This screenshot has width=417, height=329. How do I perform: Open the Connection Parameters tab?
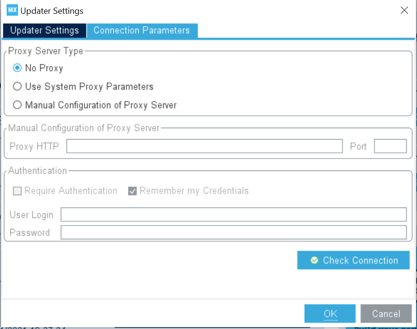(142, 30)
